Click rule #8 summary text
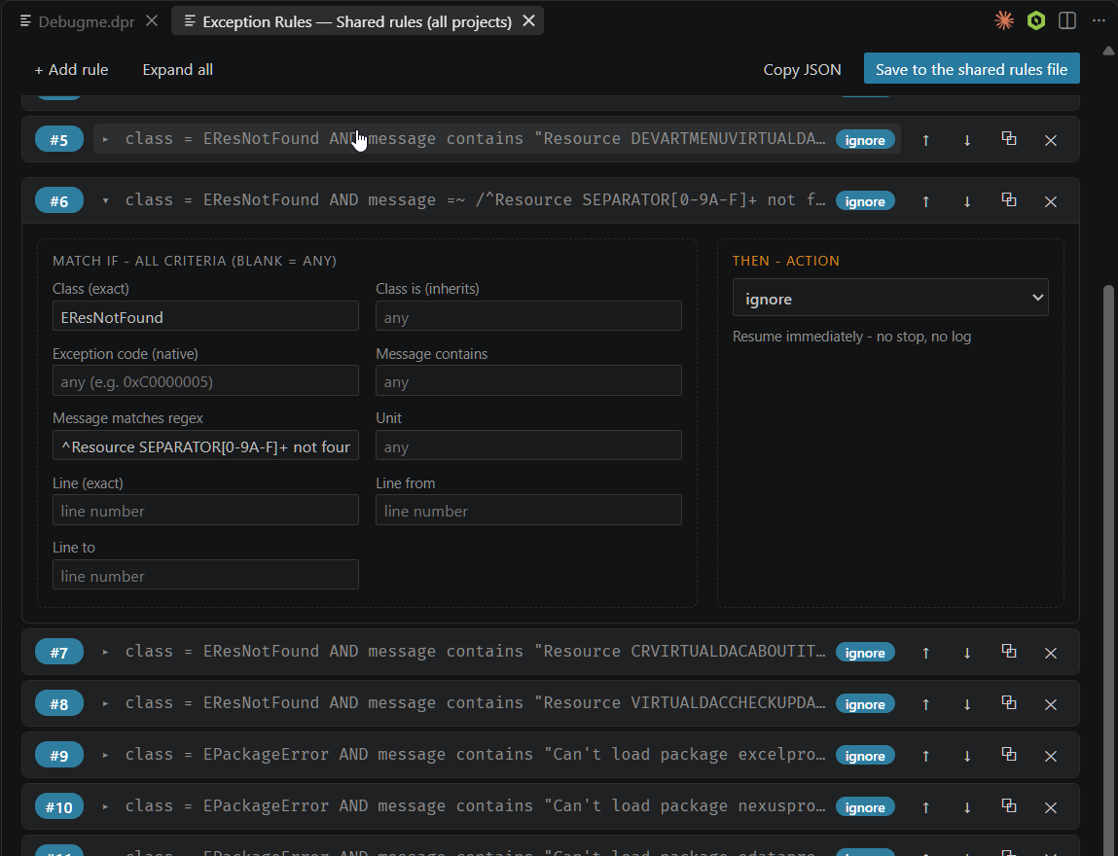Image resolution: width=1118 pixels, height=856 pixels. (x=475, y=702)
